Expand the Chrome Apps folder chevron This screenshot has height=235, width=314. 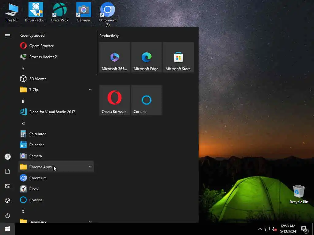pyautogui.click(x=90, y=167)
